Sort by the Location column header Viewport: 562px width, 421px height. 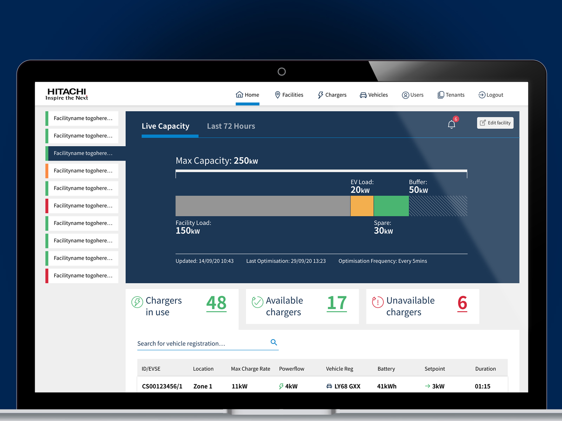203,369
